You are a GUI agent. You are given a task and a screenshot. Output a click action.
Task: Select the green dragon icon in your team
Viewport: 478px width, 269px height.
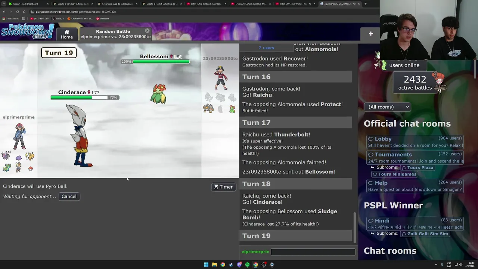[6, 168]
